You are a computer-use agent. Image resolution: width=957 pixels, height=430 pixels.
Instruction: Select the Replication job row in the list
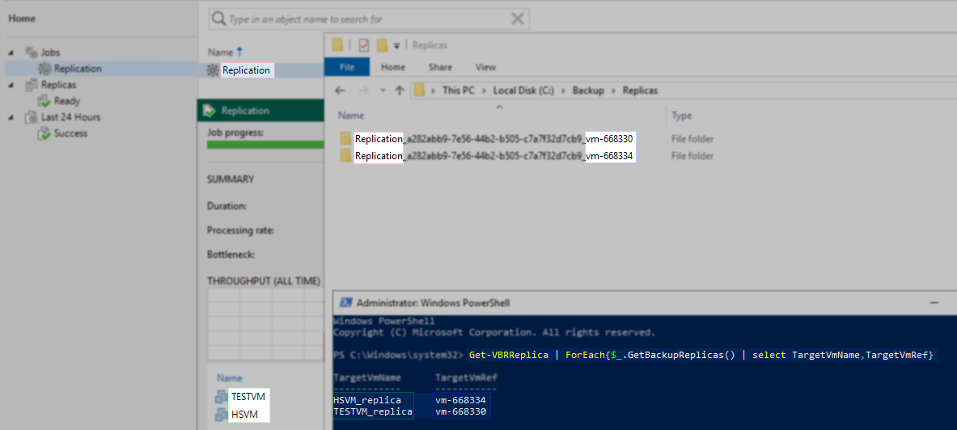pyautogui.click(x=260, y=70)
